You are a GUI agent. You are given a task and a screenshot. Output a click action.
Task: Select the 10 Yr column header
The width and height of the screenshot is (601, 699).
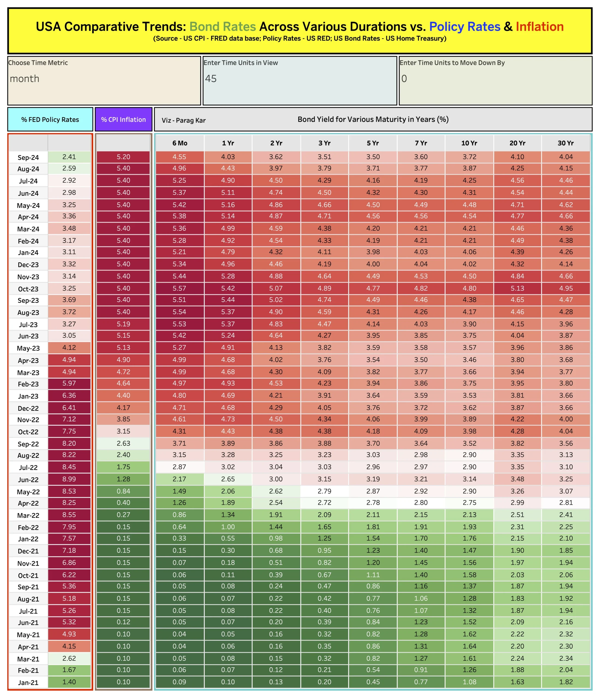click(470, 143)
